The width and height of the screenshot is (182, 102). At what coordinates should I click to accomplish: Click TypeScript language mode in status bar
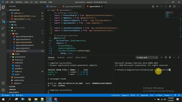pos(144,95)
